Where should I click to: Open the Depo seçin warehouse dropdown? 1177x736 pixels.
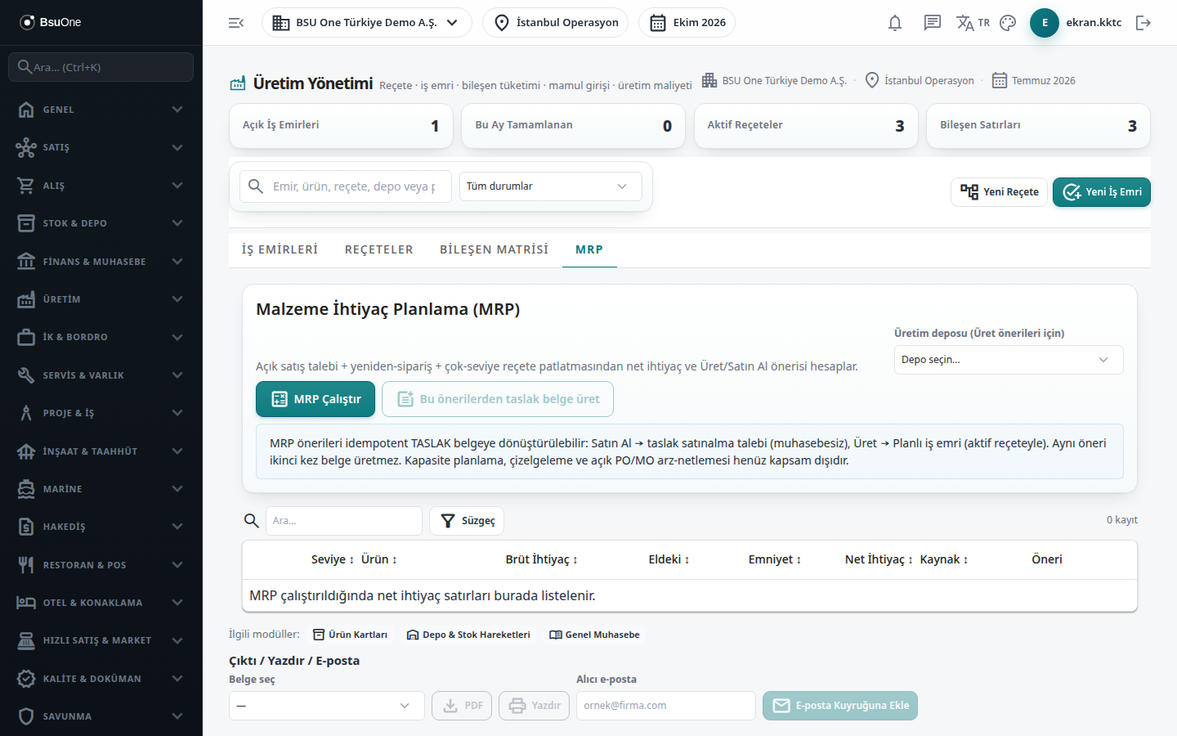(x=1009, y=360)
